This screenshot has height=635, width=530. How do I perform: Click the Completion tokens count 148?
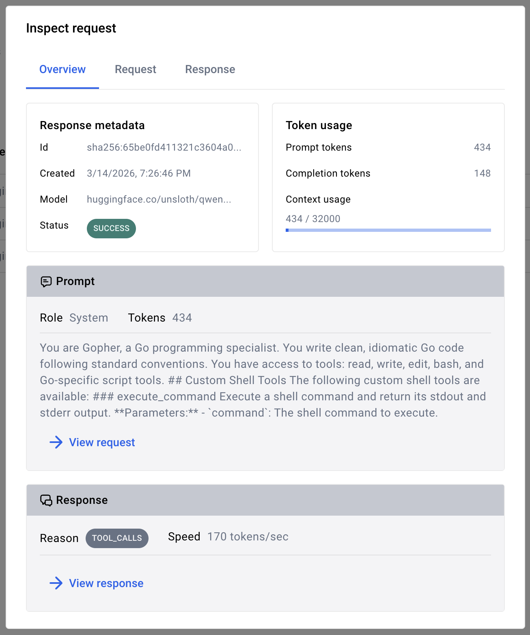(482, 173)
